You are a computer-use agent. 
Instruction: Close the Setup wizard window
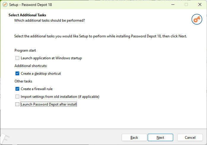[x=200, y=4]
